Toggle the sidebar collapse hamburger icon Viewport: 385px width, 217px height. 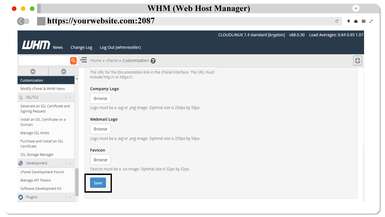[x=83, y=60]
